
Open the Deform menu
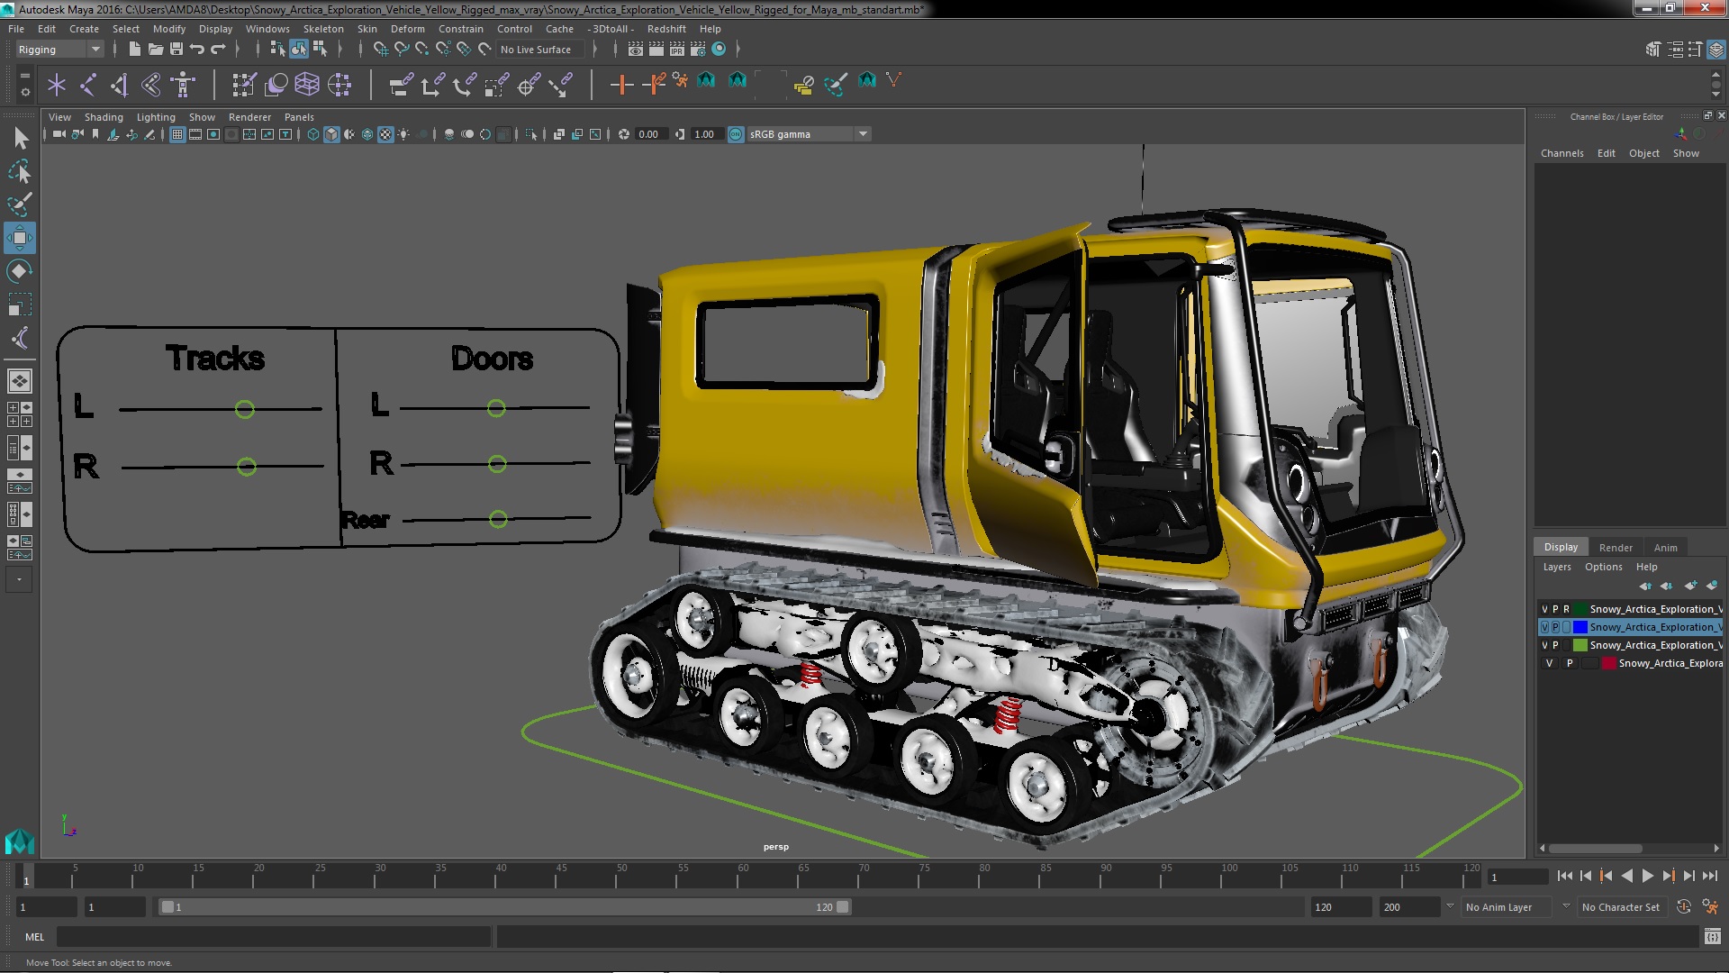click(x=407, y=29)
